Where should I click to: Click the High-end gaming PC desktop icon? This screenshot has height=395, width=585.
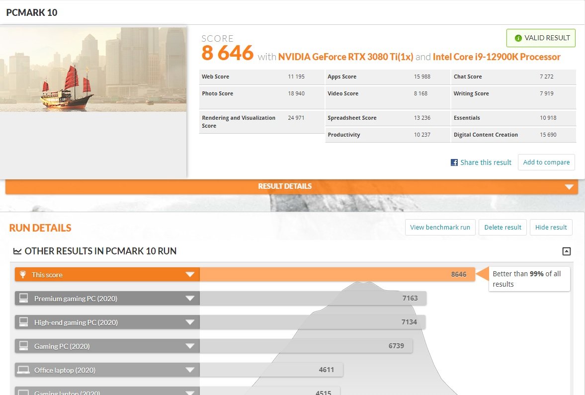[23, 322]
